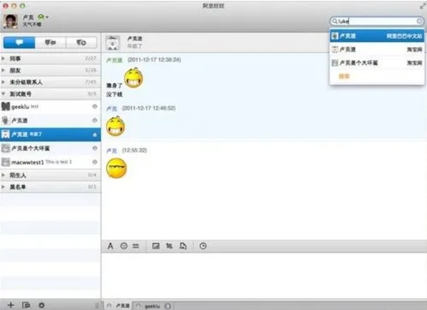
Task: Click the magnifier icon in search box
Action: click(334, 21)
